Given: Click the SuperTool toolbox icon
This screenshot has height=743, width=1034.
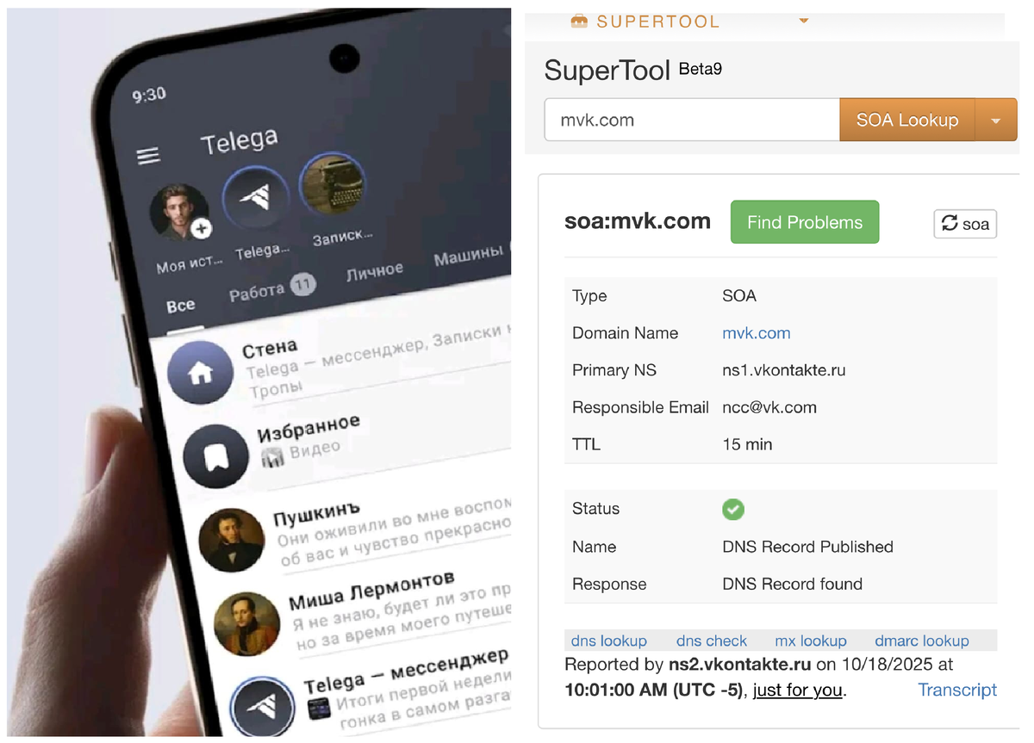Looking at the screenshot, I should click(x=579, y=22).
